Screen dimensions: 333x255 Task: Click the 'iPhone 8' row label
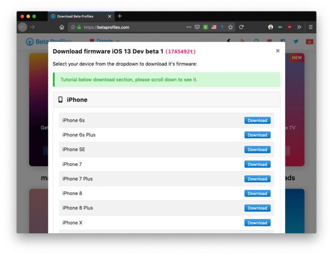[72, 193]
